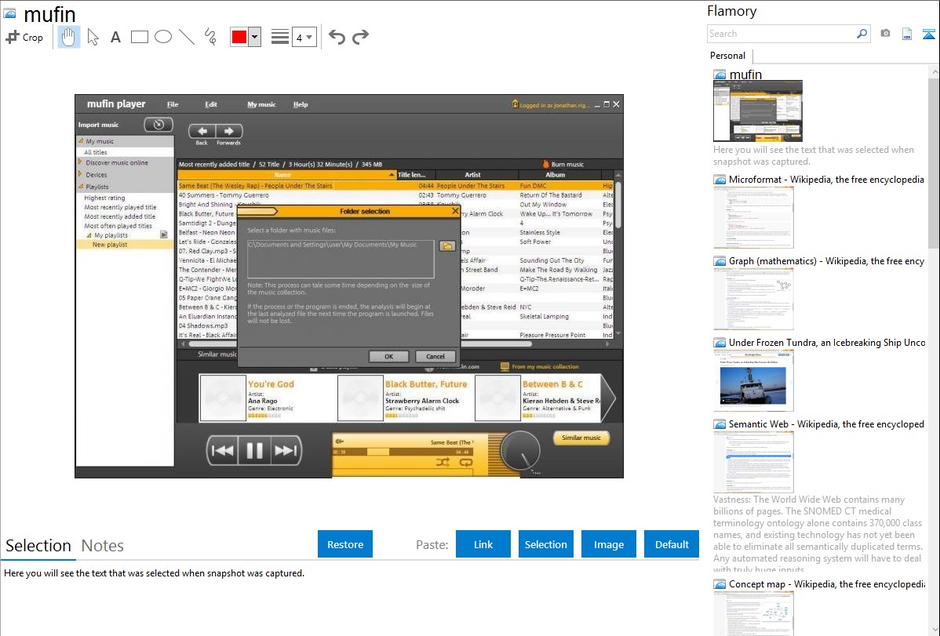Switch to the Notes tab
The height and width of the screenshot is (636, 940).
103,546
